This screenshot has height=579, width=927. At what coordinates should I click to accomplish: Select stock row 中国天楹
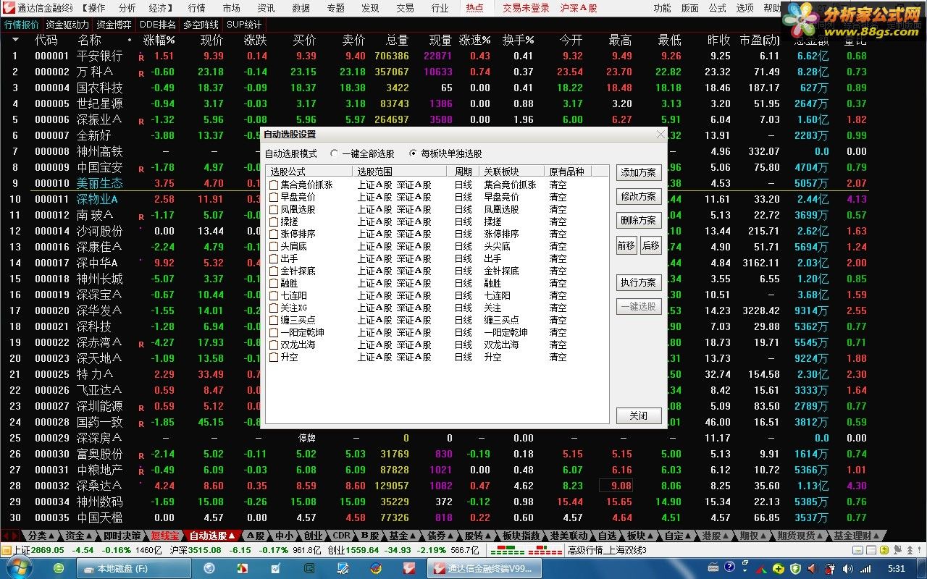(435, 517)
